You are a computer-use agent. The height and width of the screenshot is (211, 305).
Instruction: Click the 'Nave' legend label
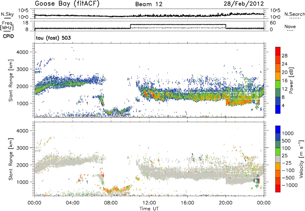(290, 26)
